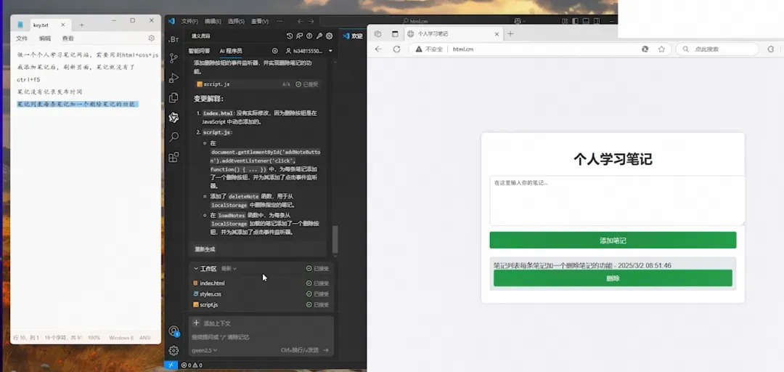Screen dimensions: 784x372
Task: Open browser tab actions icon
Action: pos(395,34)
